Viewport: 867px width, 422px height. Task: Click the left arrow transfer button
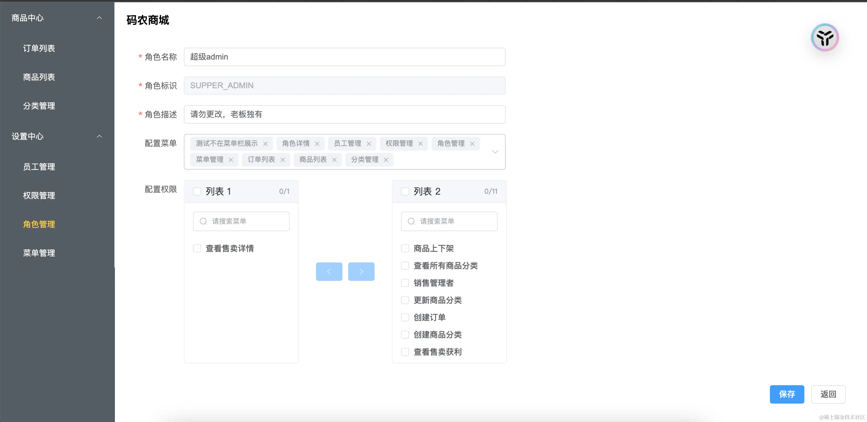tap(329, 271)
